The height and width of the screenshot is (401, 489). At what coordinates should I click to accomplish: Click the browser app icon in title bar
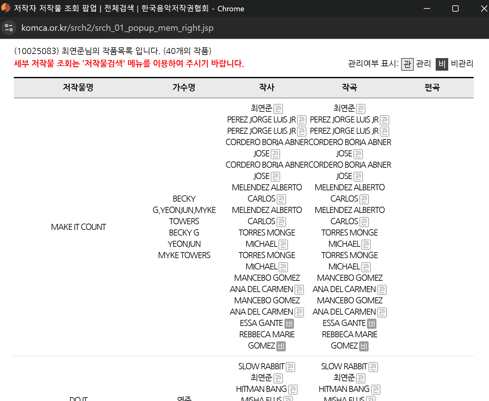6,8
